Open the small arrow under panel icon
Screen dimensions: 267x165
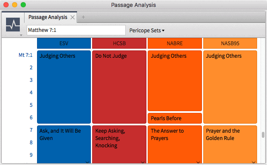coord(21,35)
